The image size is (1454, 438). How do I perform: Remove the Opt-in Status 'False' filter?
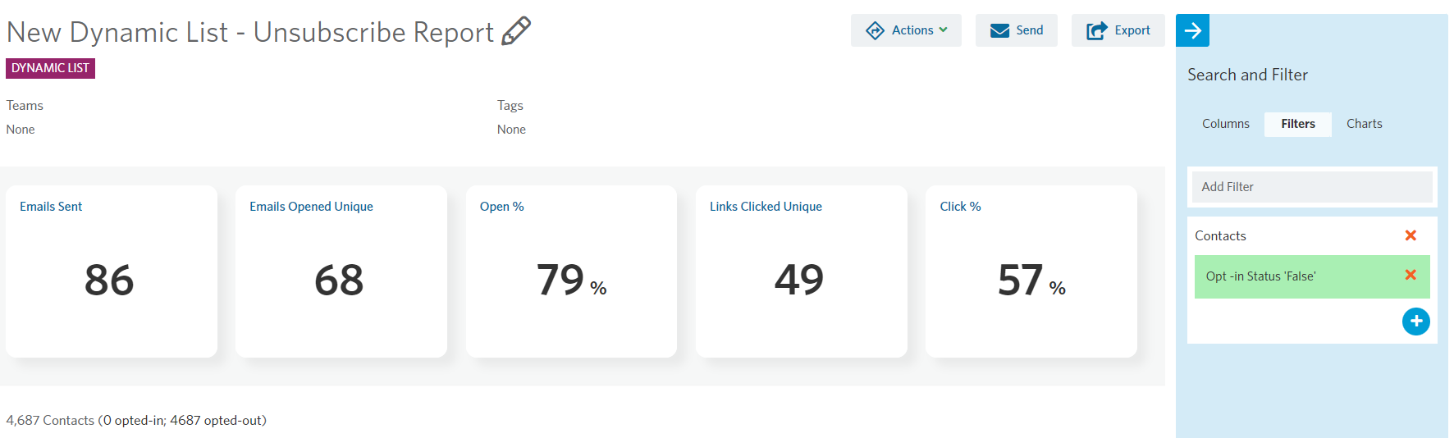1411,276
